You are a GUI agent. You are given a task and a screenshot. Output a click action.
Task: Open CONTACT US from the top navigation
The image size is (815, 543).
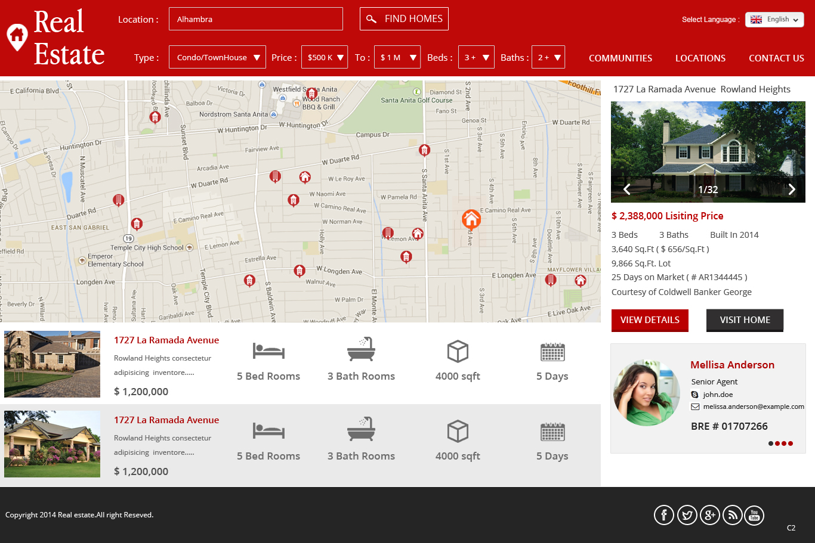776,58
